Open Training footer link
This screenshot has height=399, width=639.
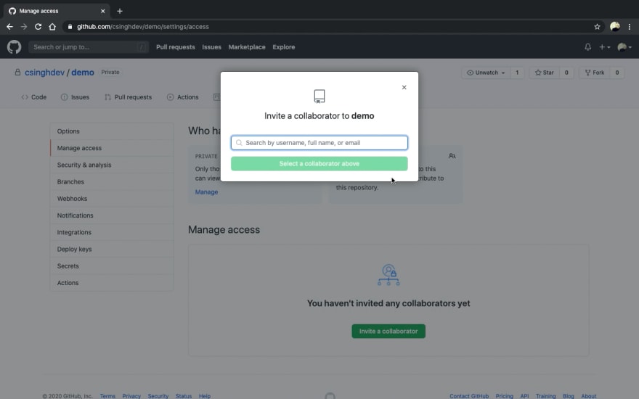click(x=545, y=396)
